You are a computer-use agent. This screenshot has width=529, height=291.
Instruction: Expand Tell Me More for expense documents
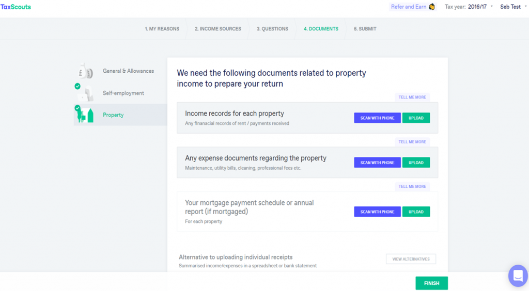[412, 142]
